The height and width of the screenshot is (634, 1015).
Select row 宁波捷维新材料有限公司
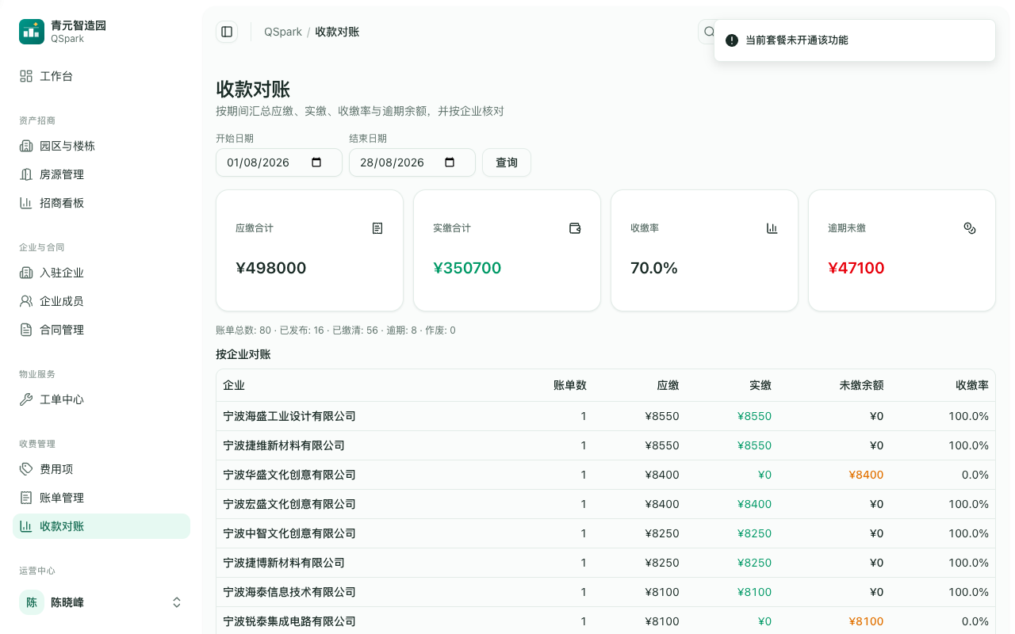(x=606, y=445)
